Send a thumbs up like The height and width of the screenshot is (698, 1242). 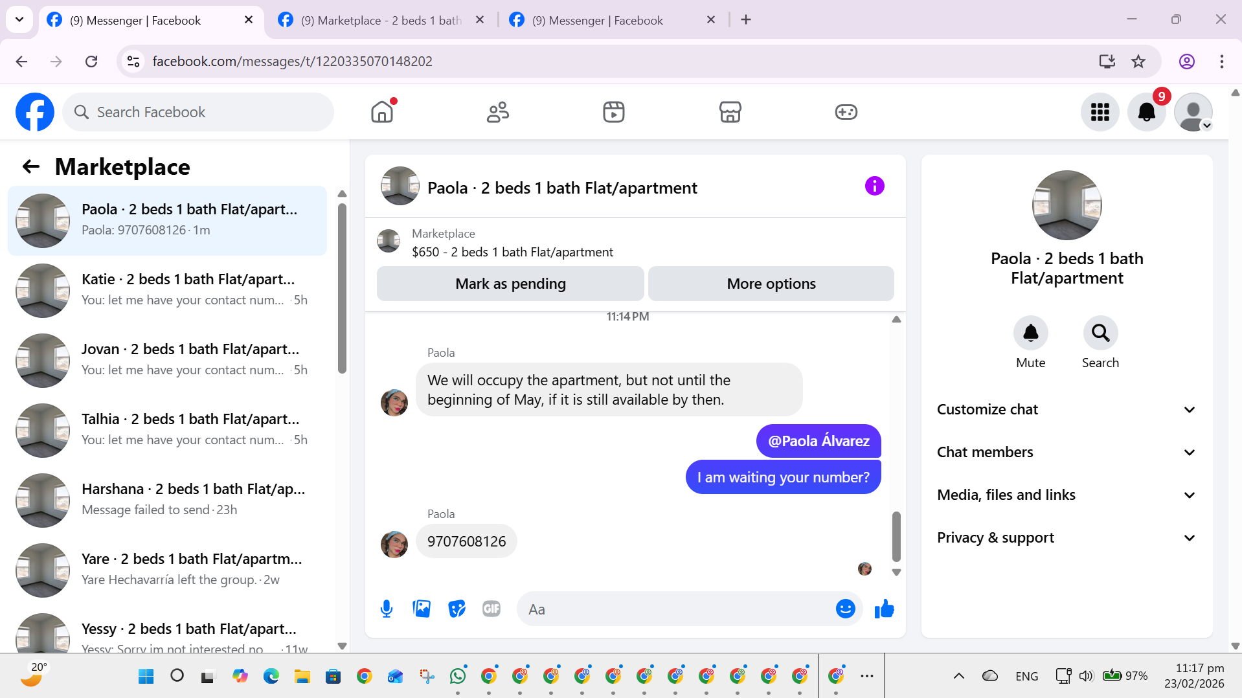point(884,609)
